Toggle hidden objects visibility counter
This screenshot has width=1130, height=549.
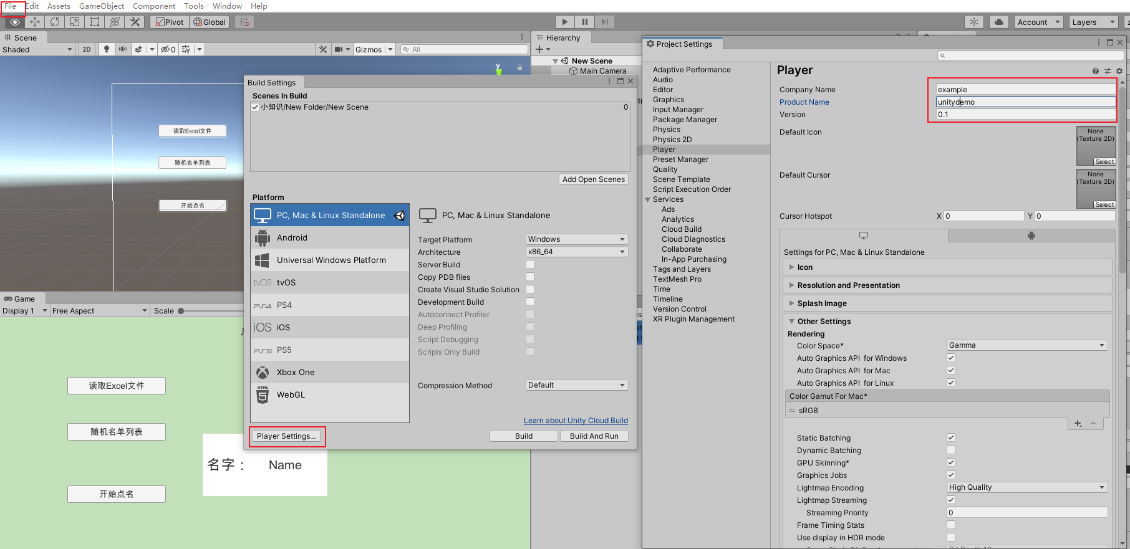(x=168, y=49)
